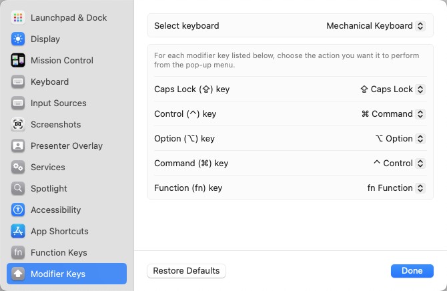The width and height of the screenshot is (447, 291).
Task: Go to Display settings
Action: pyautogui.click(x=67, y=39)
